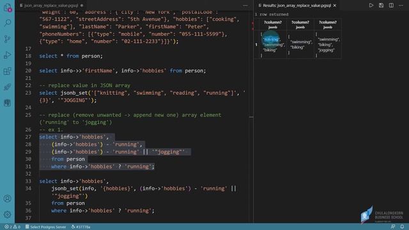Switch to the Results: json_array_replace_value.pgsql tab

(297, 5)
